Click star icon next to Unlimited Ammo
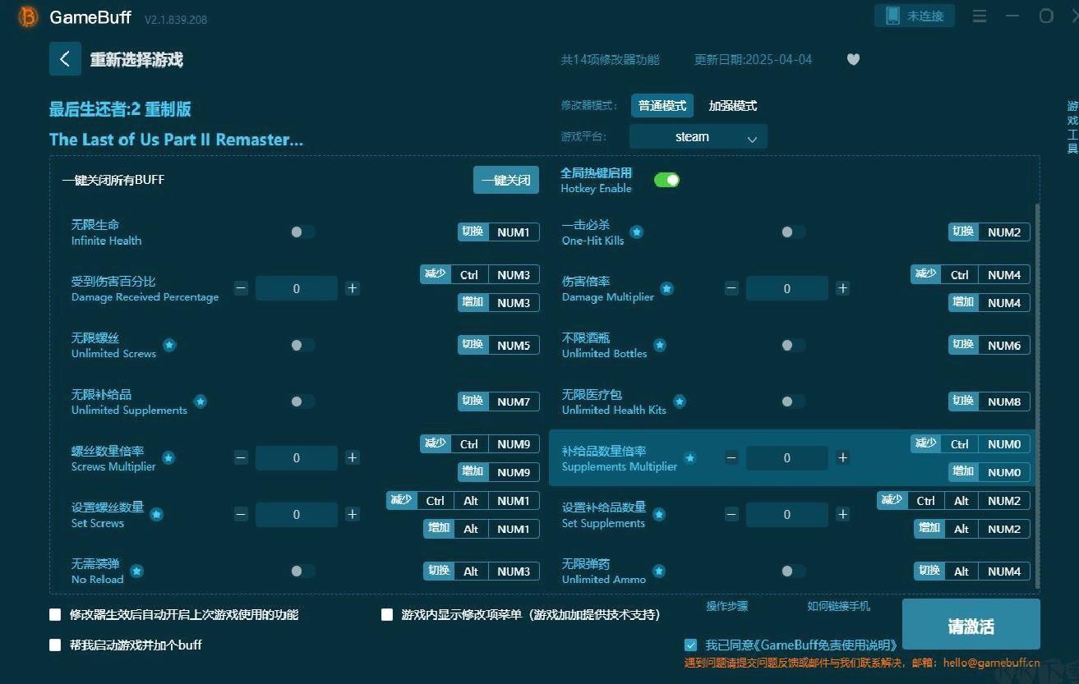 click(658, 571)
